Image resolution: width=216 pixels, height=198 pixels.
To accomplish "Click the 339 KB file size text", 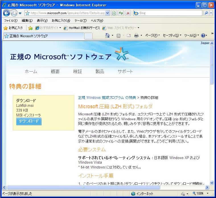I will [22, 110].
